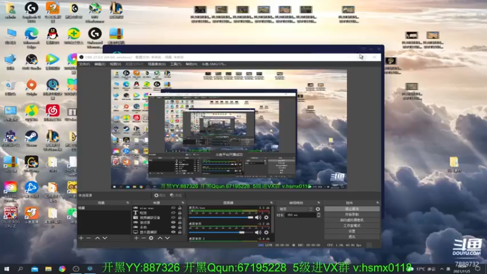Click 工作室模式 studio mode button
Image resolution: width=487 pixels, height=274 pixels.
pyautogui.click(x=352, y=225)
